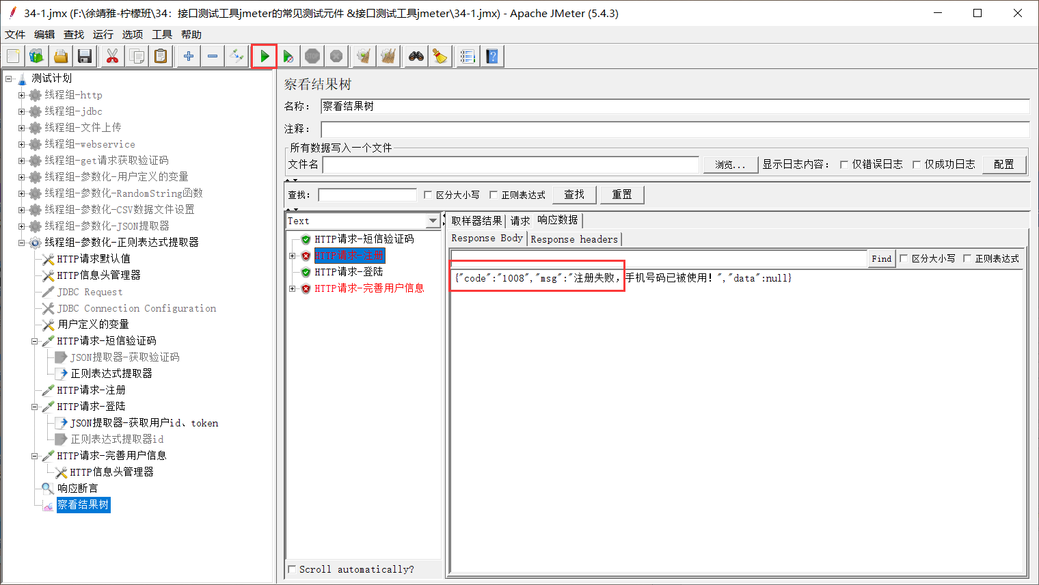Check 仅错误日志 checkbox
Image resolution: width=1039 pixels, height=585 pixels.
844,165
